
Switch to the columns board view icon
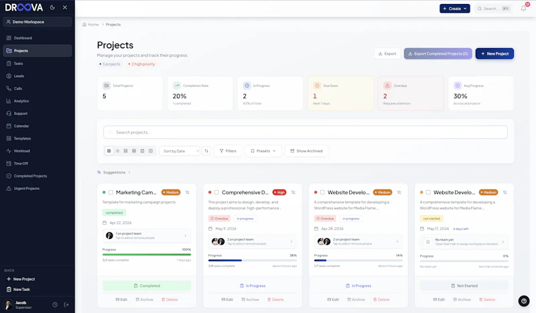coord(142,151)
